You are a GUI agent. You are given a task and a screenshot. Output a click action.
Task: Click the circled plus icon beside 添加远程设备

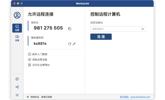(x=29, y=60)
